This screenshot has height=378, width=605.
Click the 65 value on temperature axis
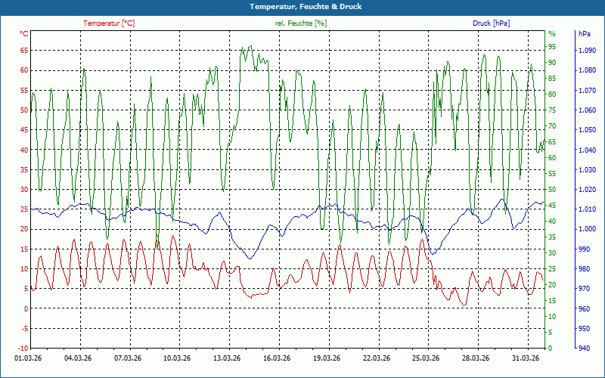click(x=24, y=51)
